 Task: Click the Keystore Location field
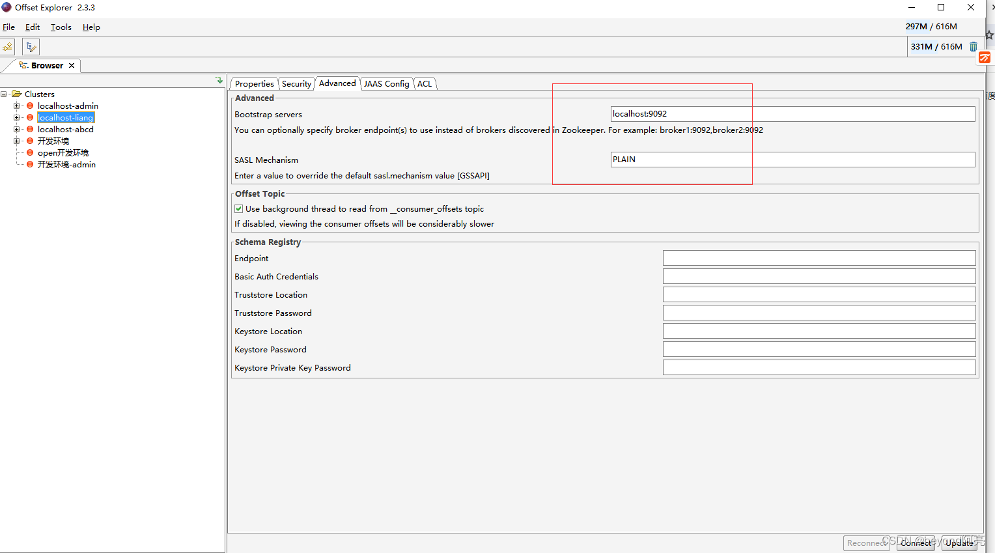point(819,331)
